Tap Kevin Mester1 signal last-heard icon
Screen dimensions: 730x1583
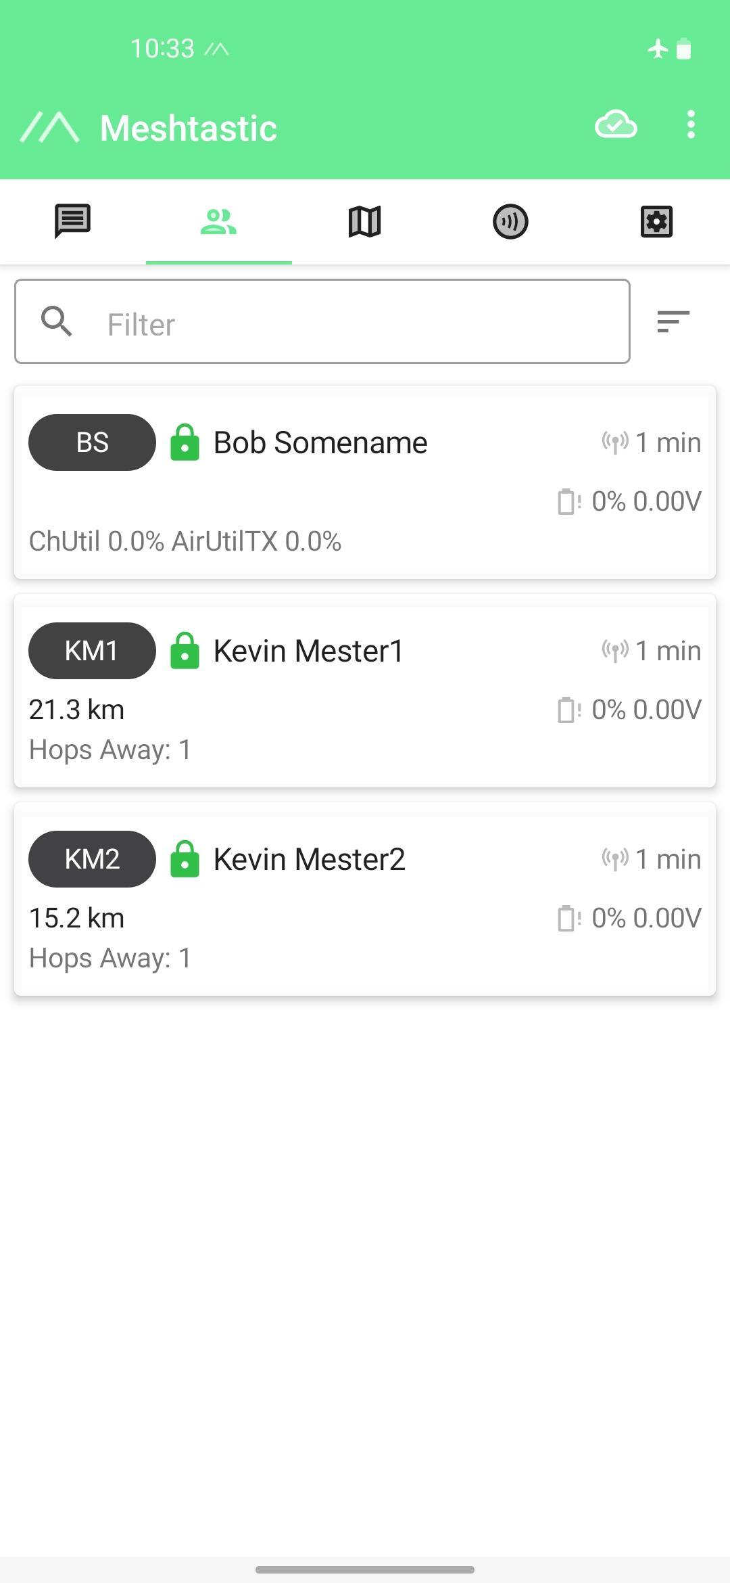point(615,651)
